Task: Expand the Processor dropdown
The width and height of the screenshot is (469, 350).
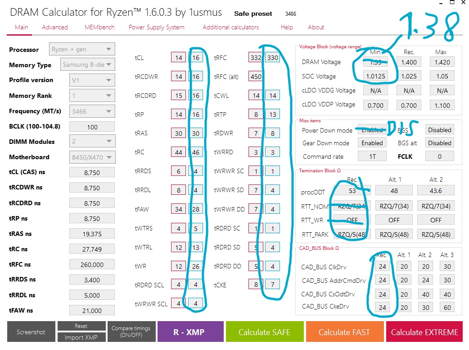Action: [82, 49]
